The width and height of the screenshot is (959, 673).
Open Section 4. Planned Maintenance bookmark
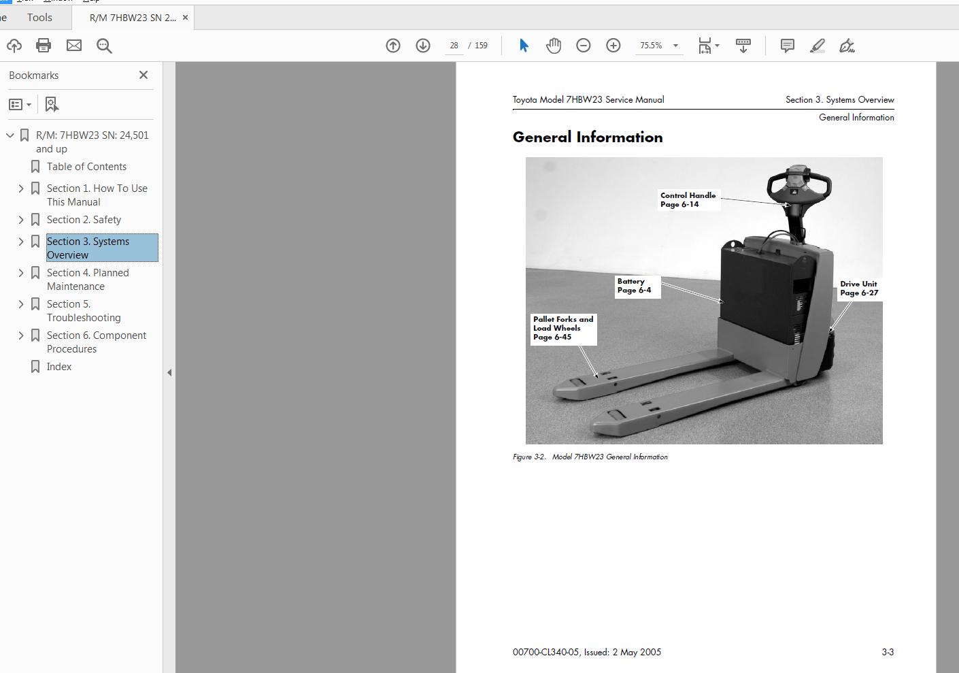pyautogui.click(x=88, y=280)
